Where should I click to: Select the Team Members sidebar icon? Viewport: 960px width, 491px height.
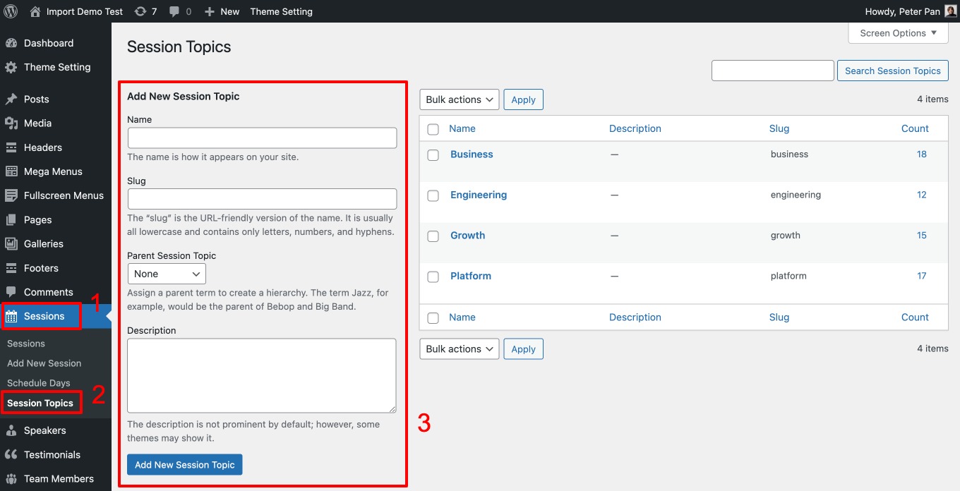[x=16, y=478]
